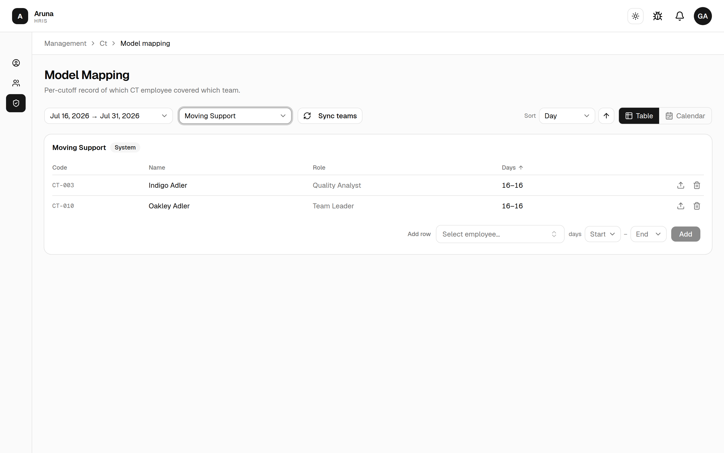Screen dimensions: 724x453
Task: Click the CT-010 code cell
Action: [x=63, y=206]
